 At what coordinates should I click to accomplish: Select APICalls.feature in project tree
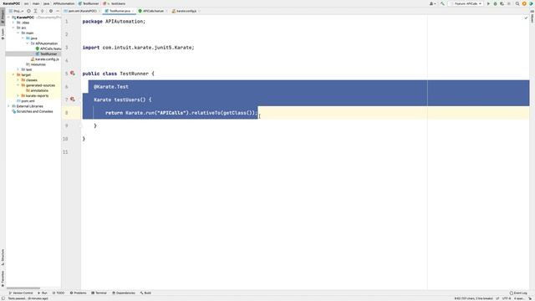(x=48, y=48)
